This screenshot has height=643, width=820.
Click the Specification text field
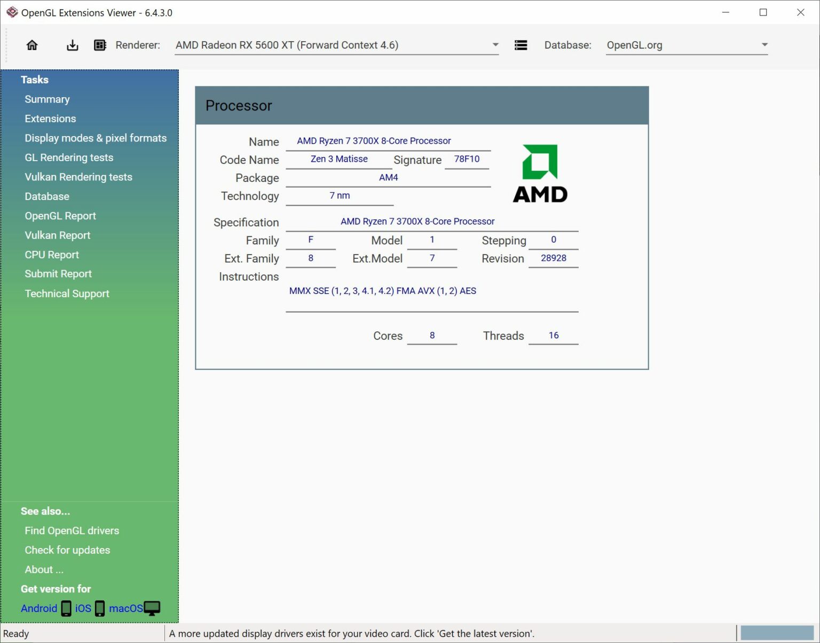tap(432, 221)
